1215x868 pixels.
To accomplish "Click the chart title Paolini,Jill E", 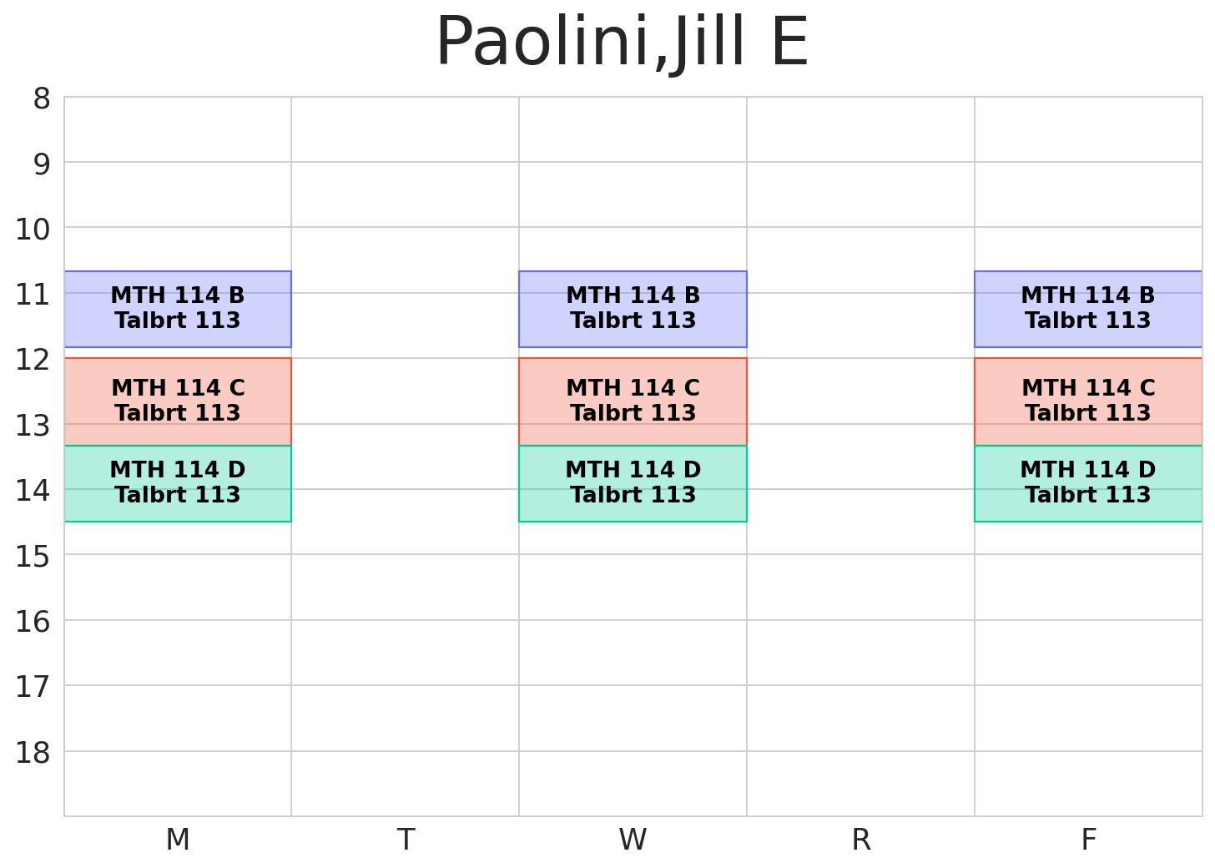I will [x=622, y=43].
